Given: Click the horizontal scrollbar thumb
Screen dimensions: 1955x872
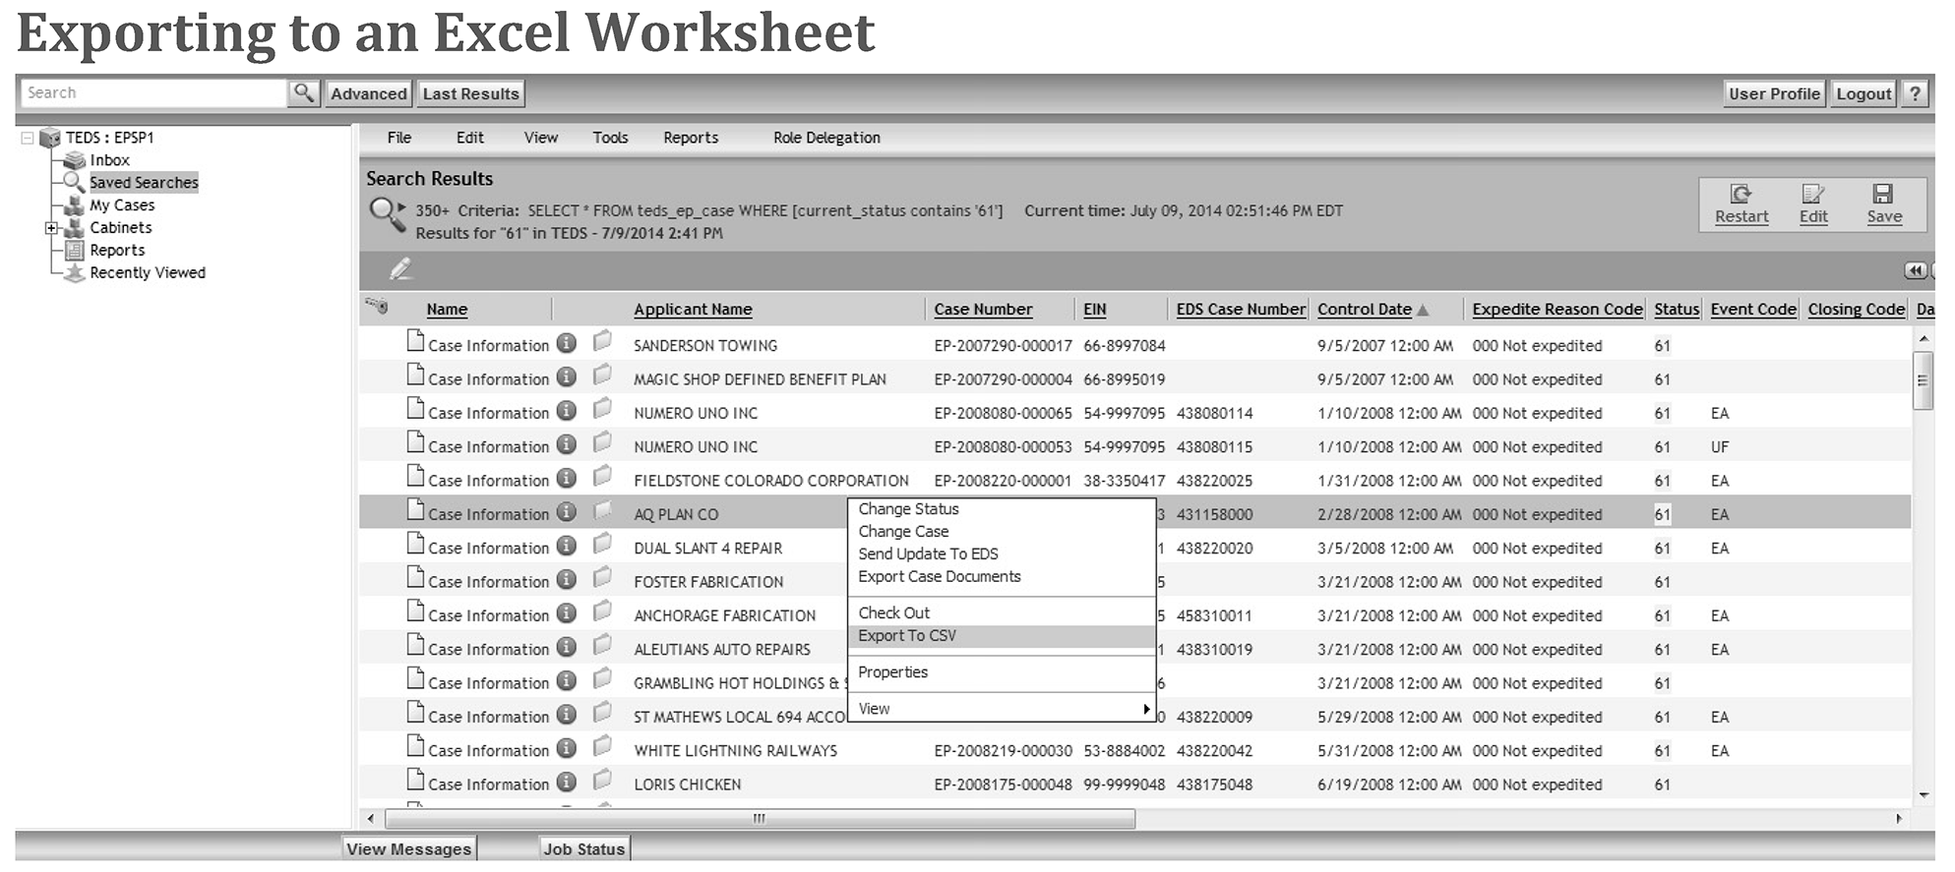Looking at the screenshot, I should tap(759, 819).
